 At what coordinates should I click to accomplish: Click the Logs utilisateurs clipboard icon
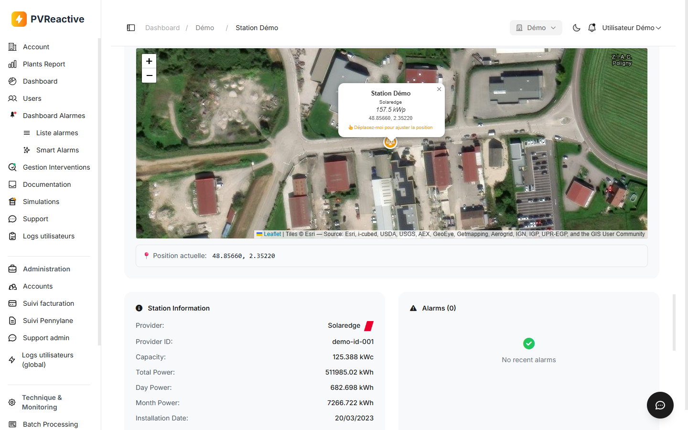pyautogui.click(x=12, y=236)
